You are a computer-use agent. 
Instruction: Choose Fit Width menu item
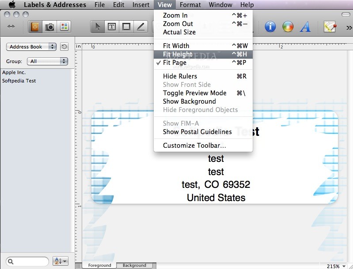tap(203, 46)
